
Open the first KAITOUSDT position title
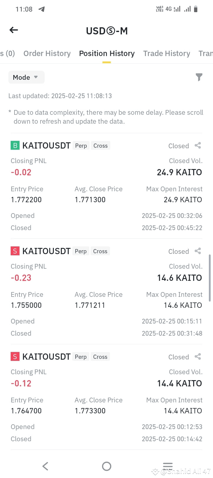(46, 146)
